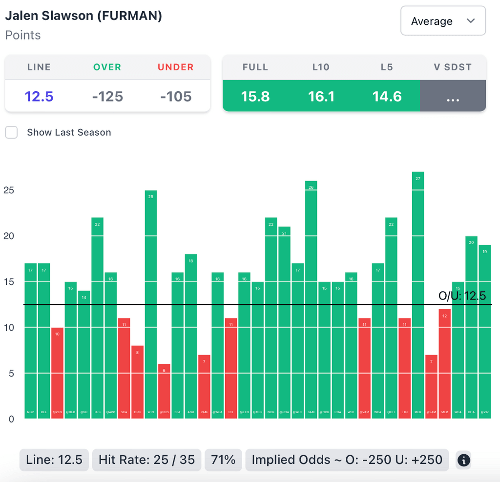The height and width of the screenshot is (482, 500).
Task: Click the chevron arrow in the Average selector
Action: pos(471,21)
